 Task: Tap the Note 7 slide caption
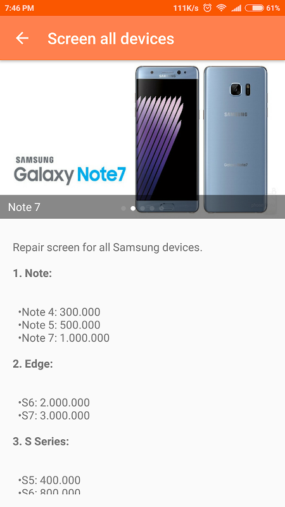(x=24, y=207)
